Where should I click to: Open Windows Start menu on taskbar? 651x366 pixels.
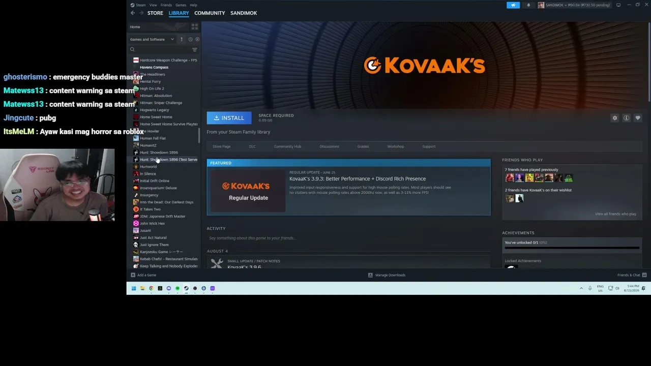pos(134,288)
